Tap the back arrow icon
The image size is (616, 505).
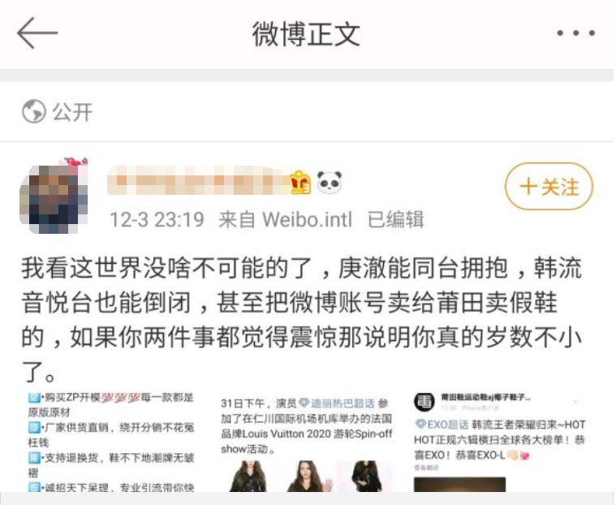coord(37,33)
